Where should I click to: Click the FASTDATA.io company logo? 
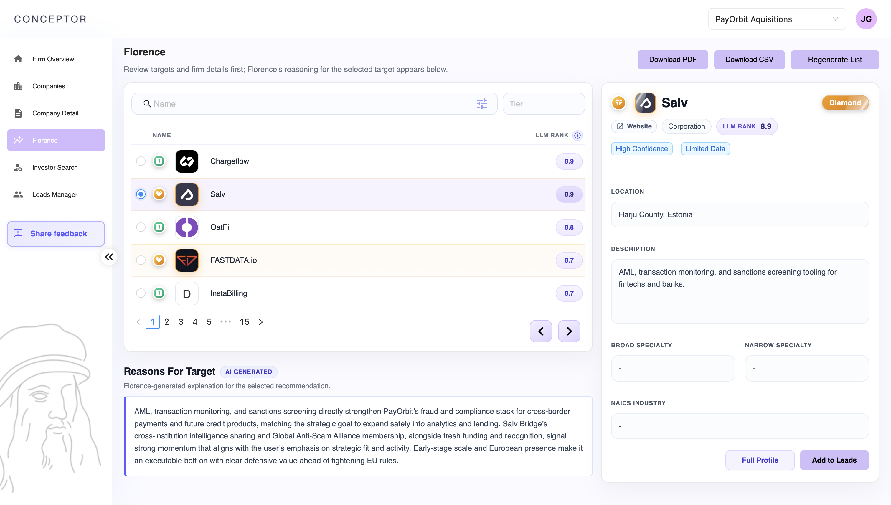click(187, 260)
